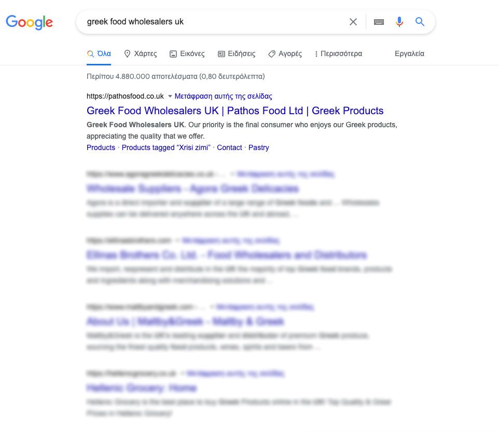
Task: Expand the Περισσότερα more menu
Action: [x=338, y=53]
